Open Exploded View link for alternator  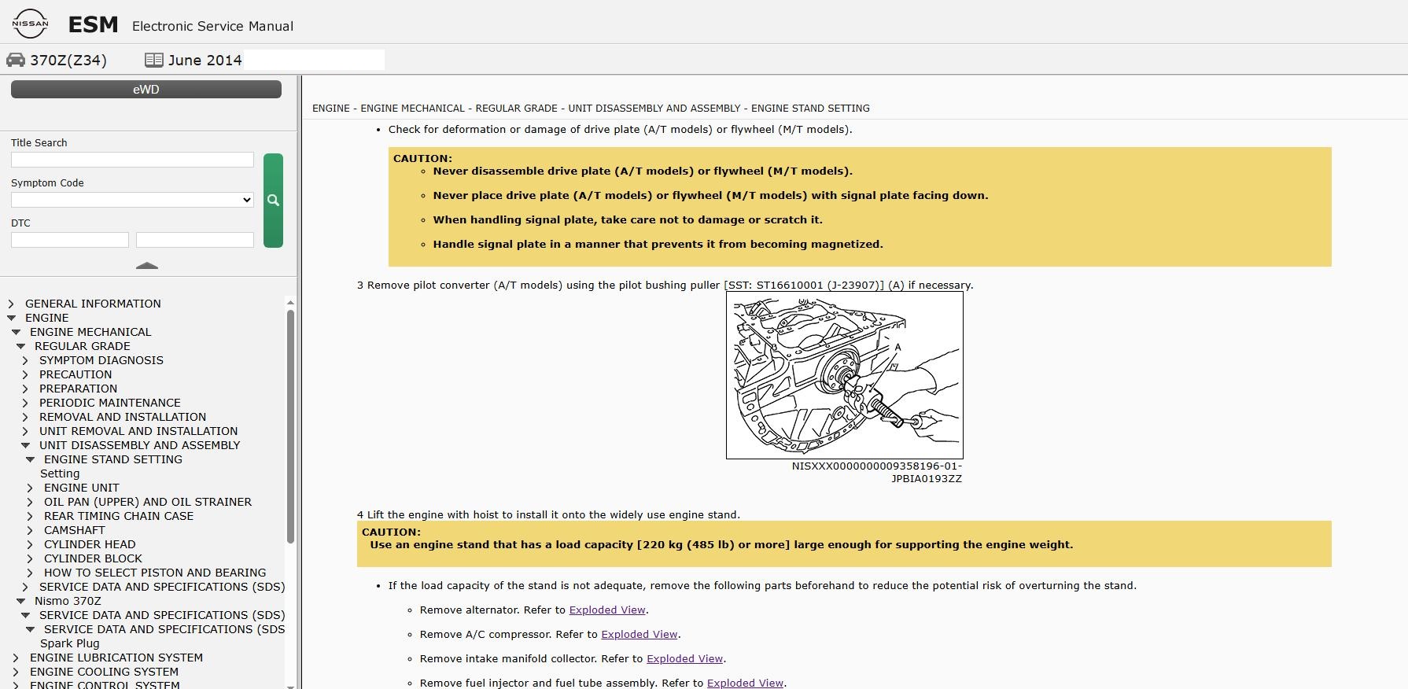607,610
